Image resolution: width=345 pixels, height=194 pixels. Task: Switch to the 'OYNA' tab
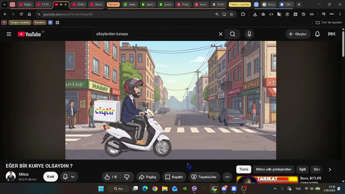(79, 5)
